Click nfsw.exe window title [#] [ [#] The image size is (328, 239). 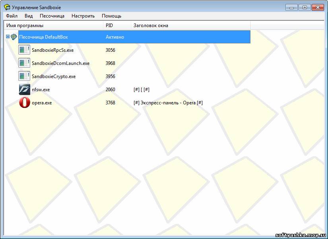click(x=142, y=90)
